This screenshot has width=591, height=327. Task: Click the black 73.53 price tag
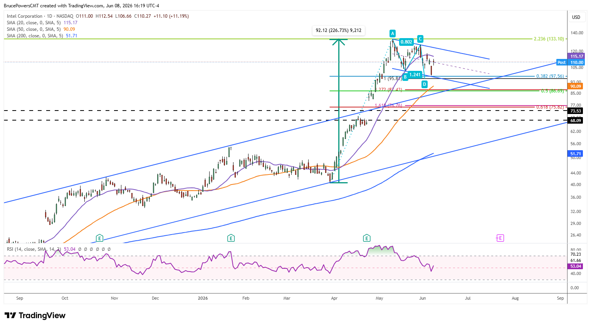[576, 111]
